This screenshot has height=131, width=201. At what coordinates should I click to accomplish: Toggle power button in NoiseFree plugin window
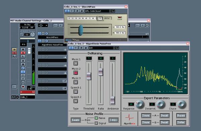[x=71, y=48]
